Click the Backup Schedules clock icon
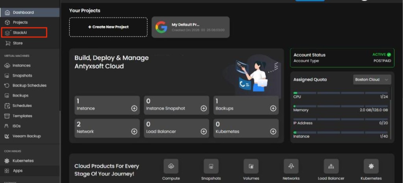The image size is (403, 183). pos(7,85)
